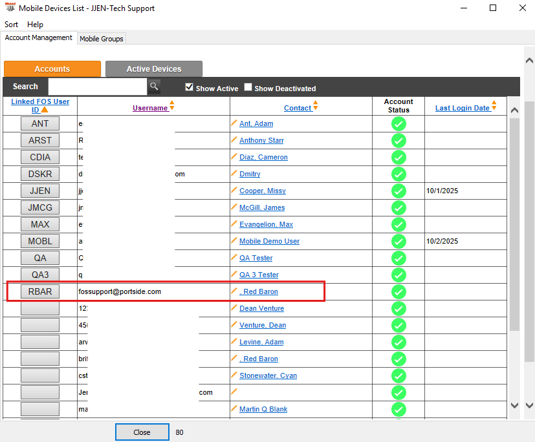Open the Mobile Demo User contact link

pos(269,241)
